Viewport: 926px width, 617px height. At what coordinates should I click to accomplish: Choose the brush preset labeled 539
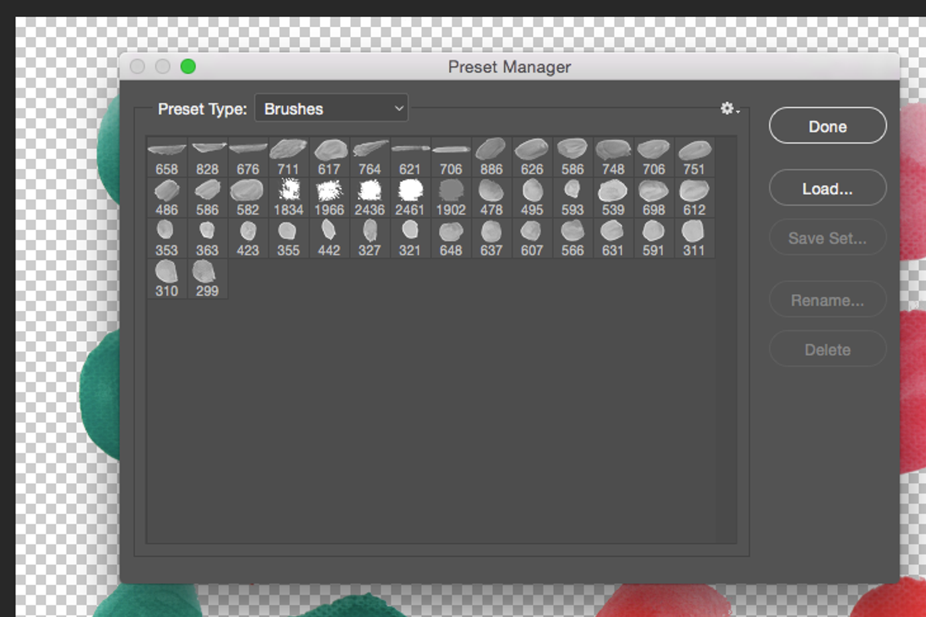click(x=613, y=198)
